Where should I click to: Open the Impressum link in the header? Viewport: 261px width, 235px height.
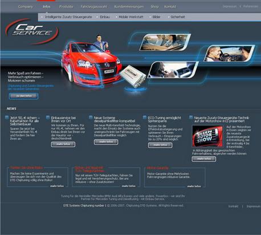pyautogui.click(x=230, y=6)
